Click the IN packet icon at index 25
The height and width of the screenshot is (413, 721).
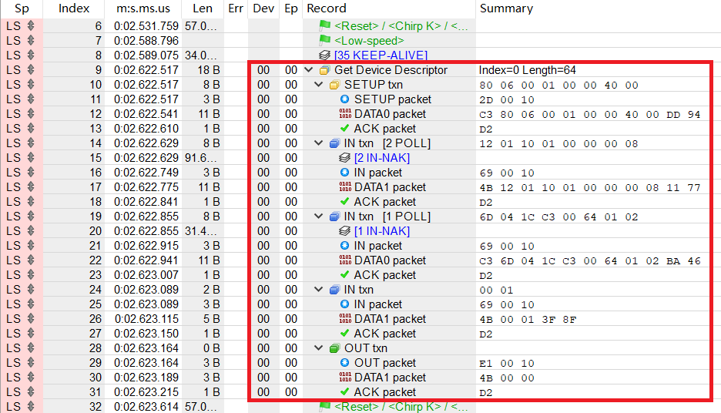(x=344, y=304)
